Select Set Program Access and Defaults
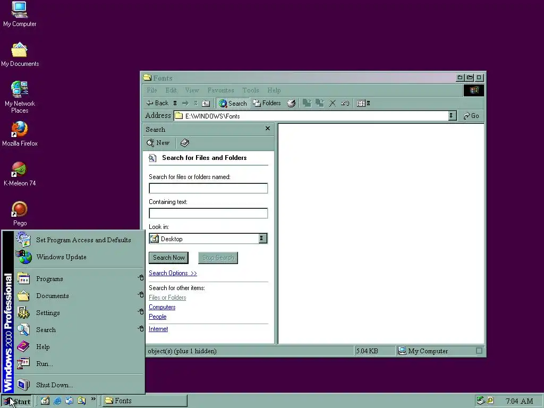The height and width of the screenshot is (408, 544). point(79,240)
